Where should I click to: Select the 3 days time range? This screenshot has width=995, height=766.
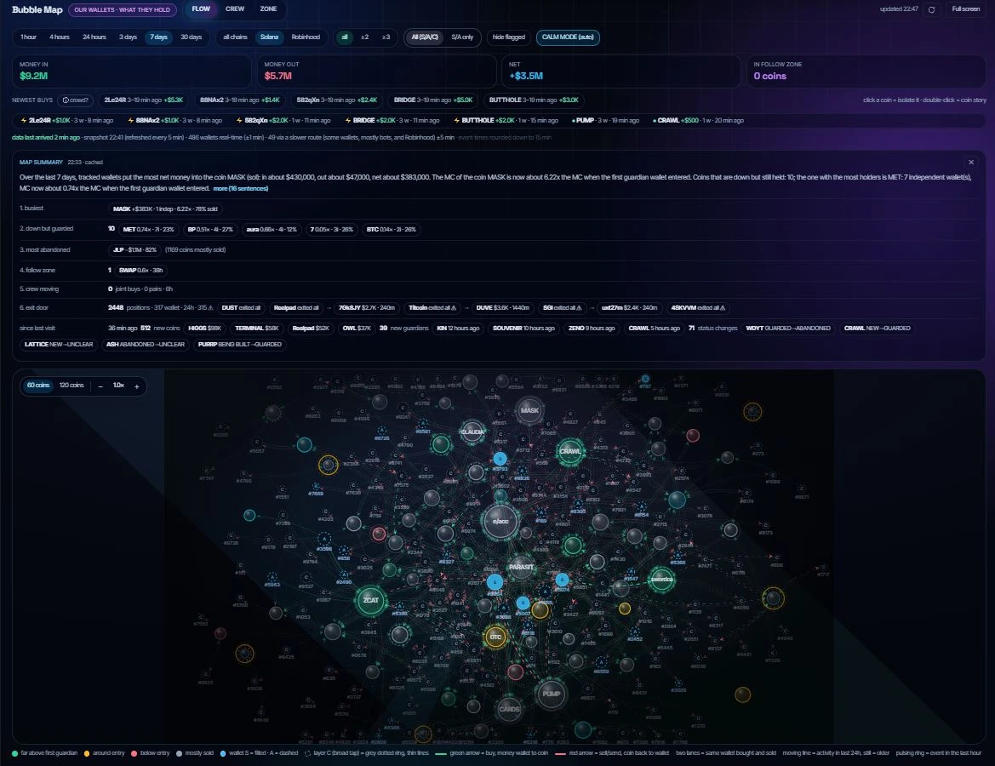(129, 37)
